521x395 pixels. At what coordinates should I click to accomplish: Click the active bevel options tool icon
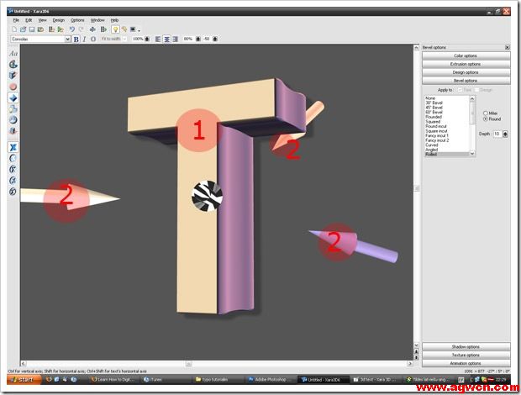(13, 97)
